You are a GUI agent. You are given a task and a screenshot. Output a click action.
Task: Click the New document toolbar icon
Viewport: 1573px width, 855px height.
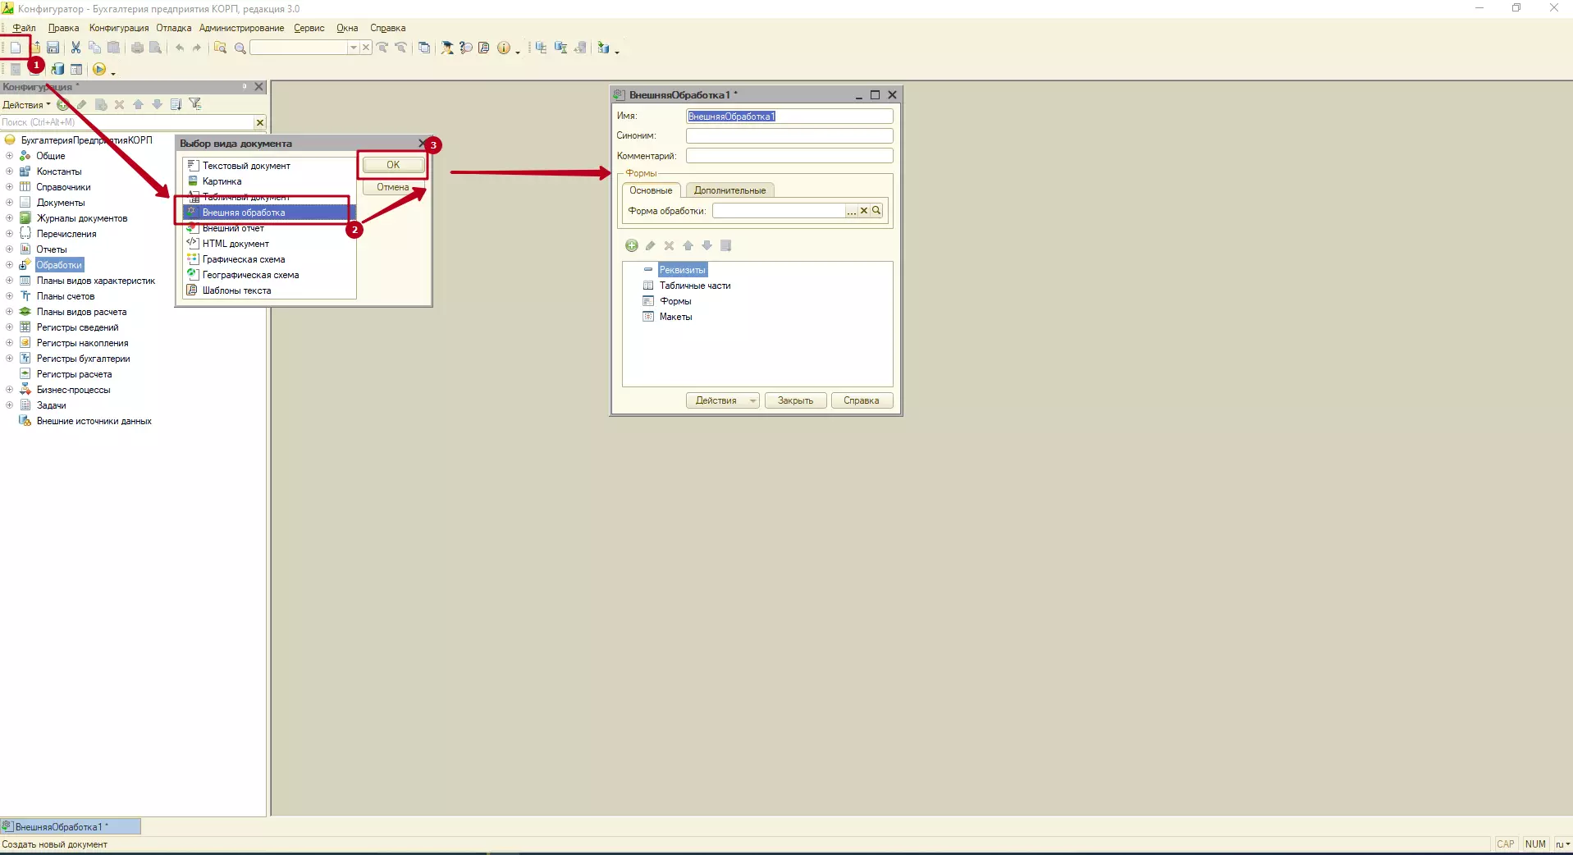click(16, 48)
